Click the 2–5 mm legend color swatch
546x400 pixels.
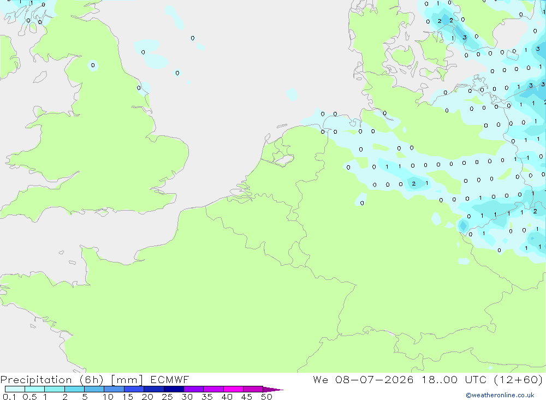coord(74,389)
